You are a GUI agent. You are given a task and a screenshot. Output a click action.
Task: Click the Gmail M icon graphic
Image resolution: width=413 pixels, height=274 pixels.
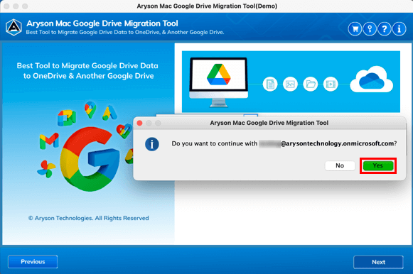(49, 141)
